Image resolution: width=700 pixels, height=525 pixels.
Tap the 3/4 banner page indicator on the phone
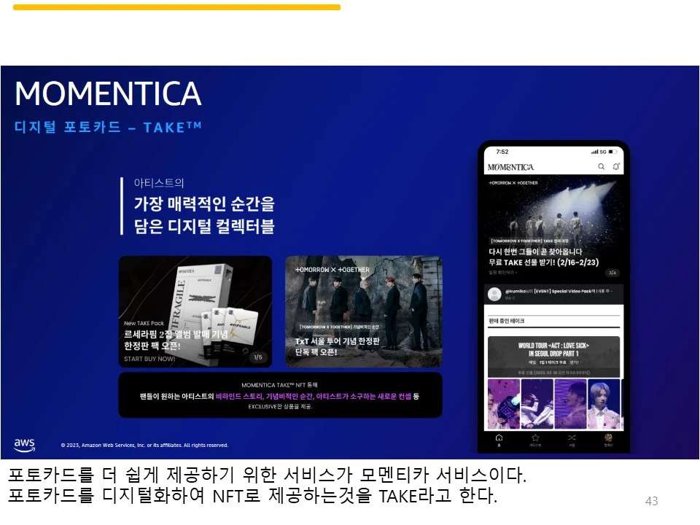612,272
